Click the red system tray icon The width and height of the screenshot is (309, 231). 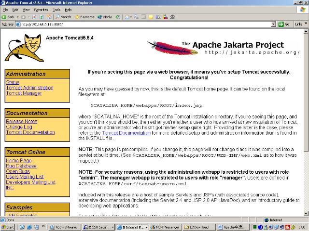(288, 227)
